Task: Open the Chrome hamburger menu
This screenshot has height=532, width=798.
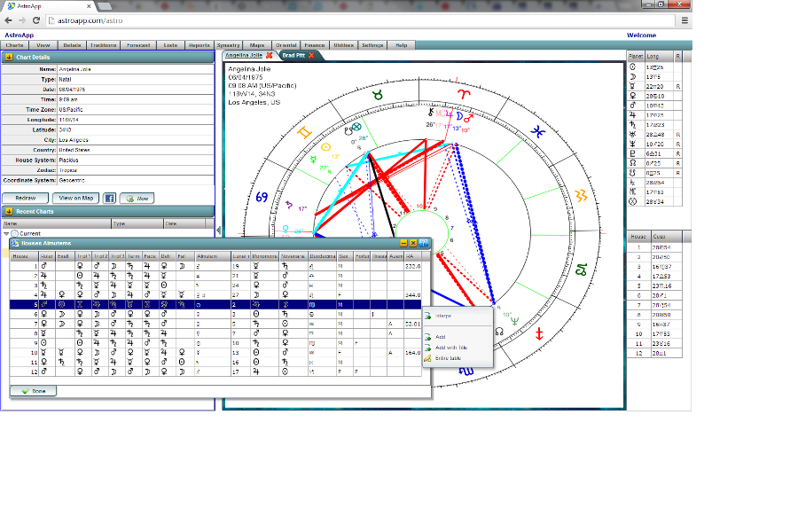Action: [x=684, y=20]
